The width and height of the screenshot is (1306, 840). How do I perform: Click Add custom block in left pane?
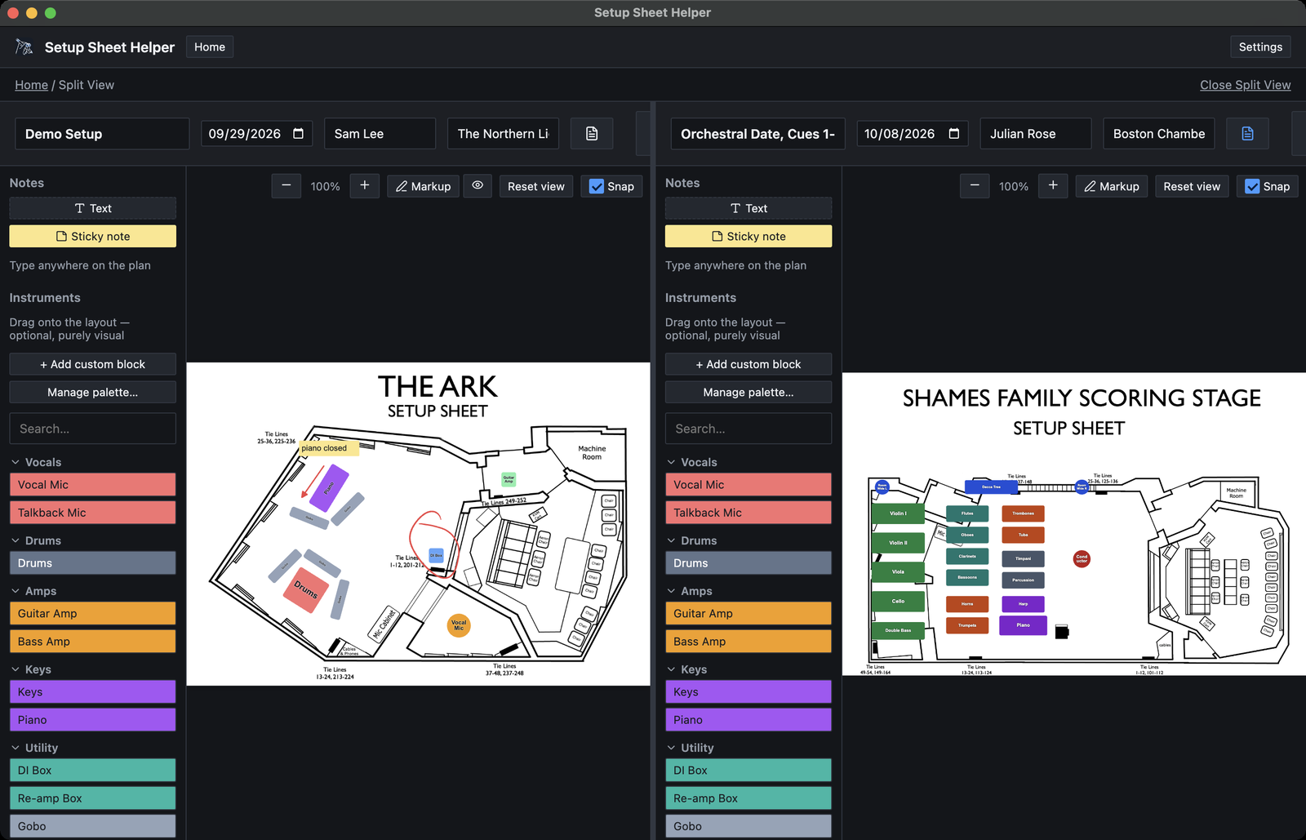pyautogui.click(x=93, y=364)
